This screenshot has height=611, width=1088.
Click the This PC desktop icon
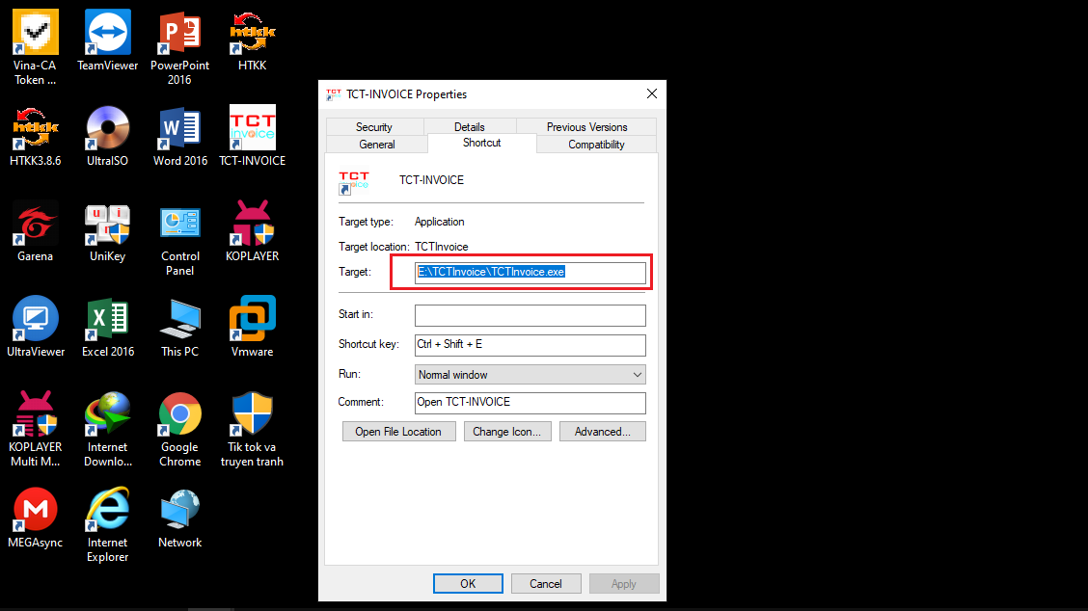click(179, 327)
